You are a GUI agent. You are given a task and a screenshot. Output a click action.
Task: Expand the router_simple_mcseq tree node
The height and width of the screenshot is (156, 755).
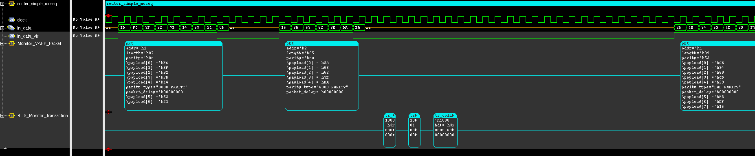(x=2, y=4)
